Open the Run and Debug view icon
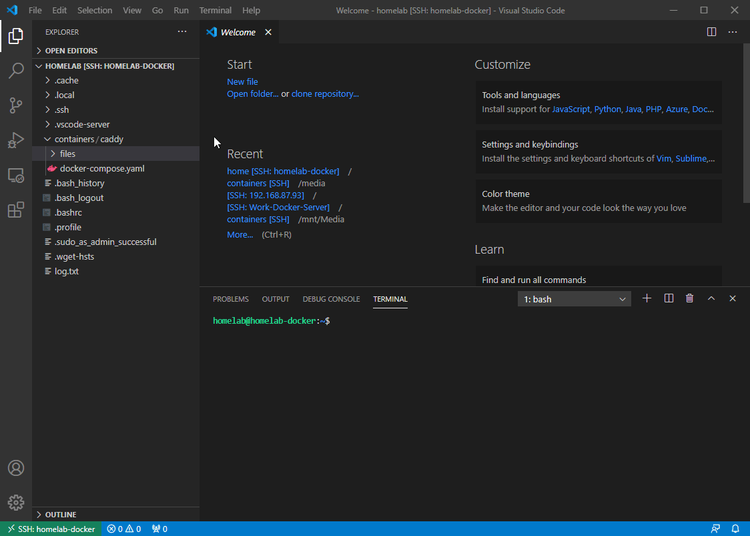 click(16, 140)
